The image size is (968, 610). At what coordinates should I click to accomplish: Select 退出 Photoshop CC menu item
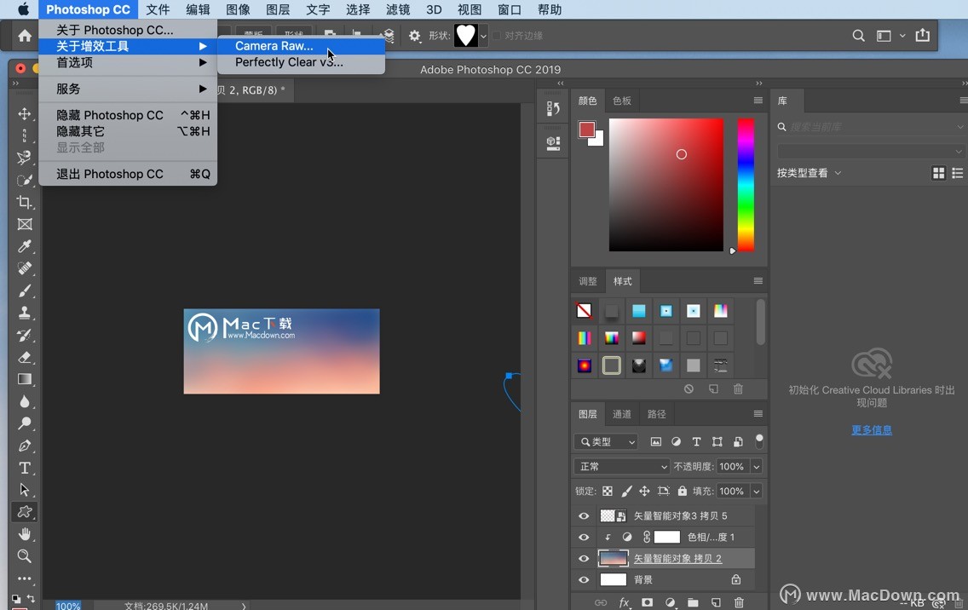[128, 174]
